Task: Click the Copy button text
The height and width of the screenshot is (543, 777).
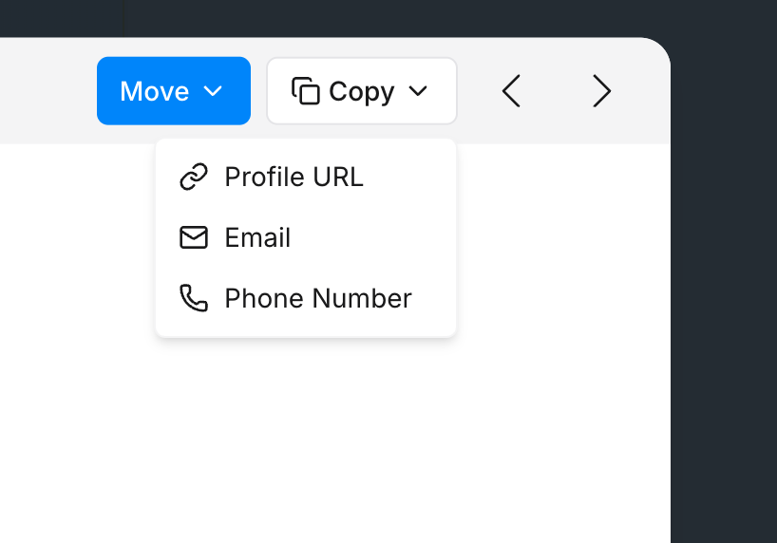Action: [361, 91]
